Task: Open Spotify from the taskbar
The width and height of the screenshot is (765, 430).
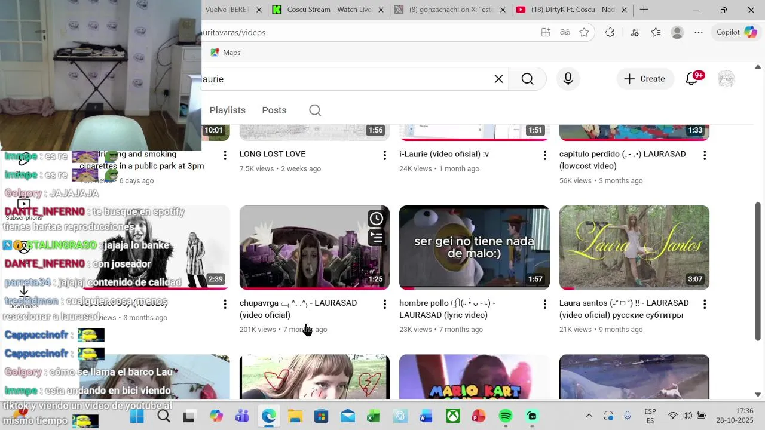Action: 506,416
